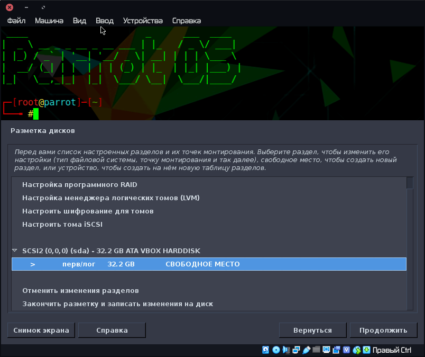Close the virtual machine window
Image resolution: width=425 pixels, height=357 pixels.
[x=10, y=7]
